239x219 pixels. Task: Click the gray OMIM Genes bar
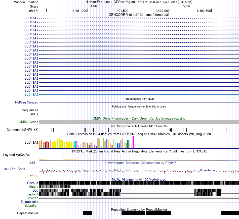click(139, 122)
